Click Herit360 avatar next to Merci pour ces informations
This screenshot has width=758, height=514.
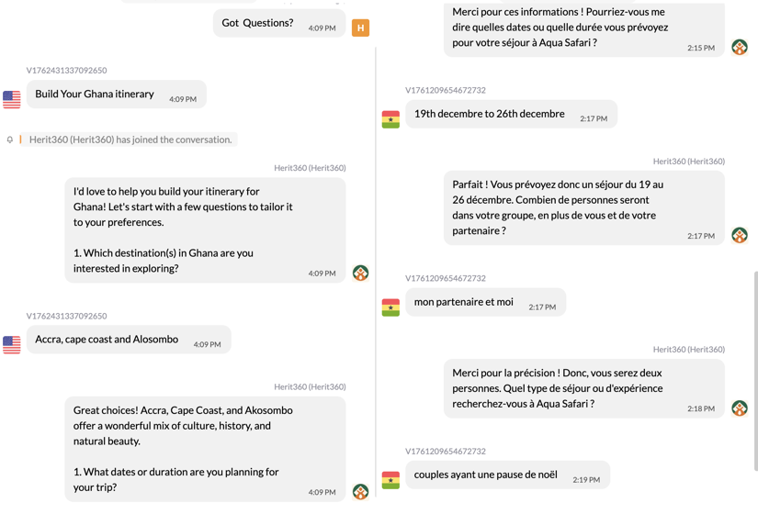[x=740, y=47]
